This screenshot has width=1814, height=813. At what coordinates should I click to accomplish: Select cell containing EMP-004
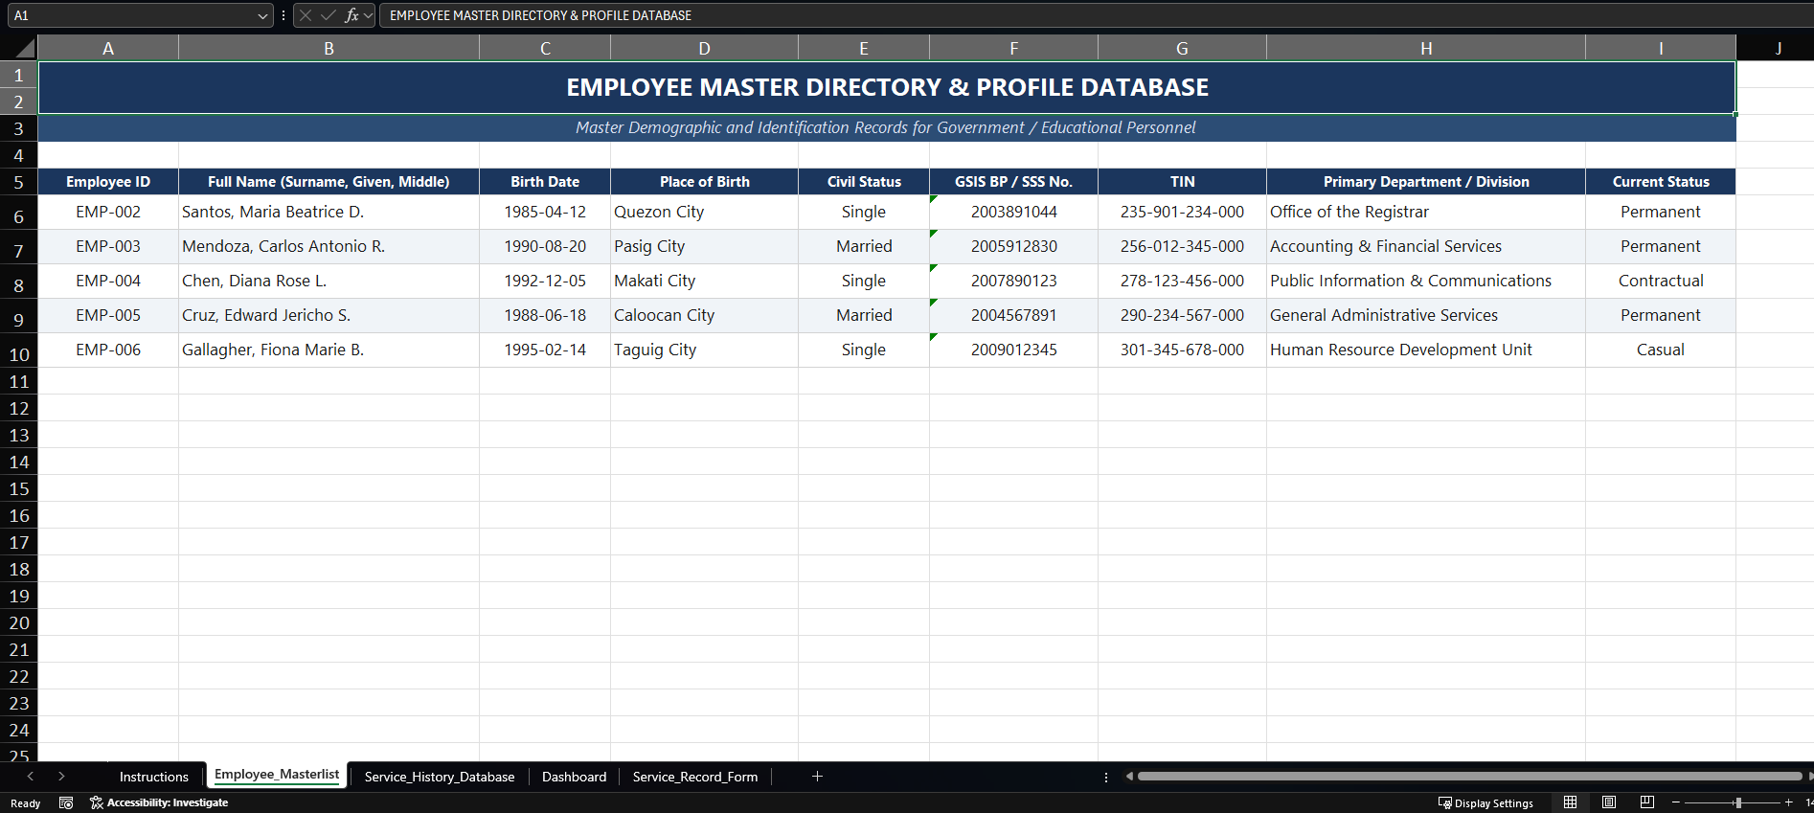coord(108,281)
